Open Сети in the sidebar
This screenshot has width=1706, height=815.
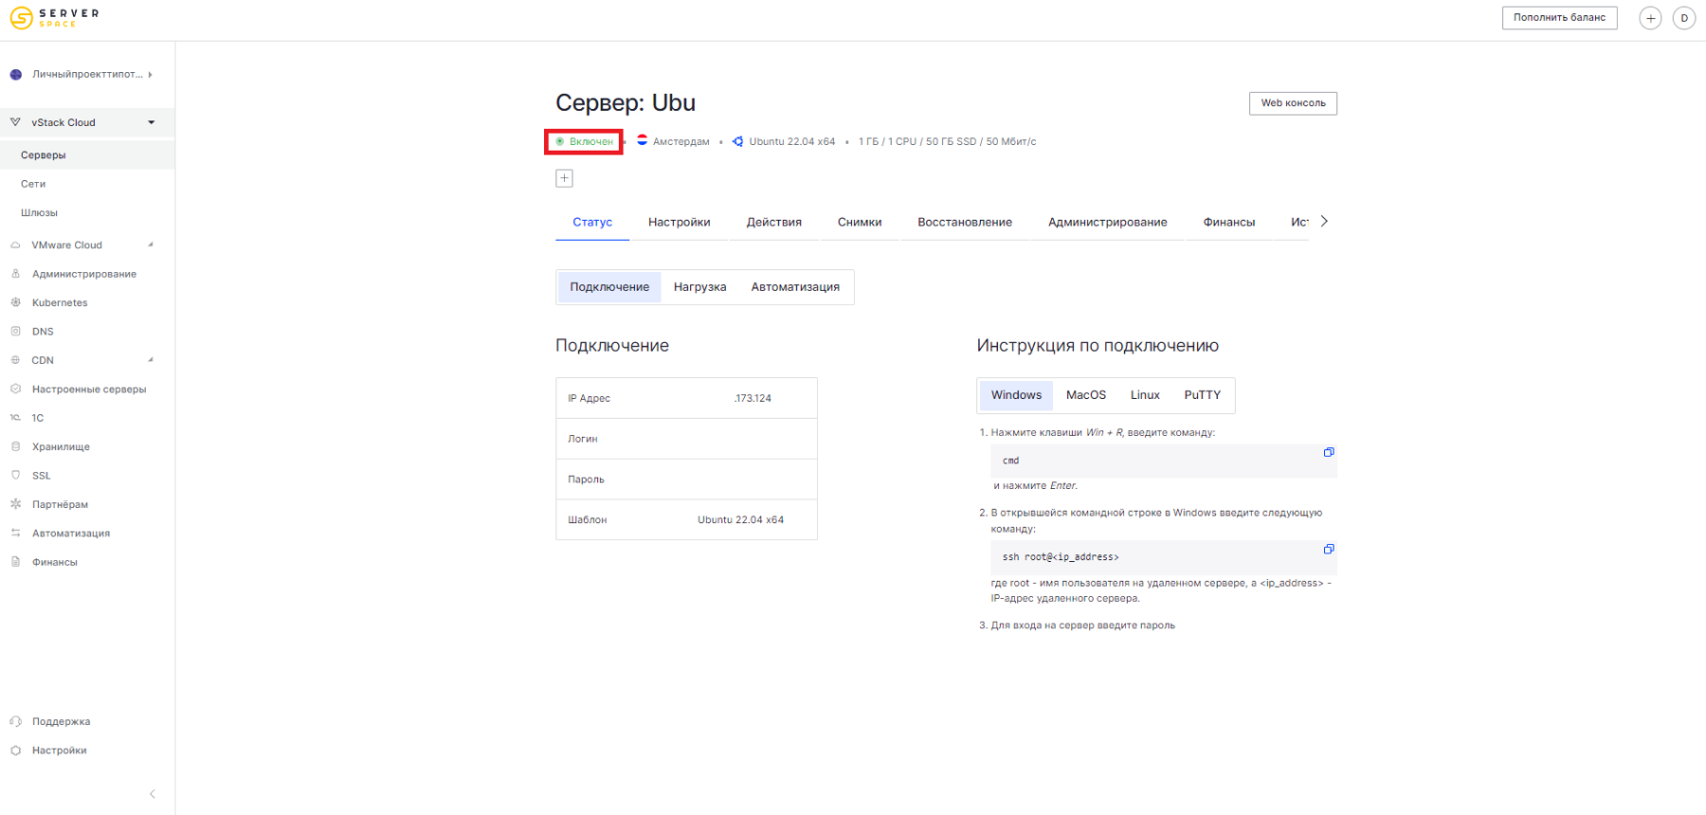[33, 184]
